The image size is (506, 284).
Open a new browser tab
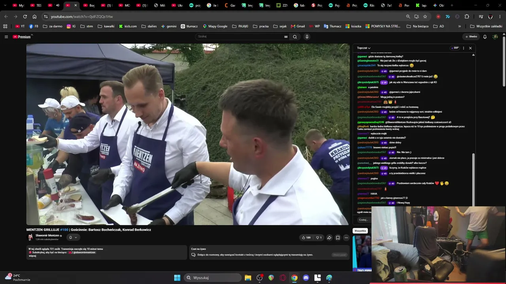(452, 6)
